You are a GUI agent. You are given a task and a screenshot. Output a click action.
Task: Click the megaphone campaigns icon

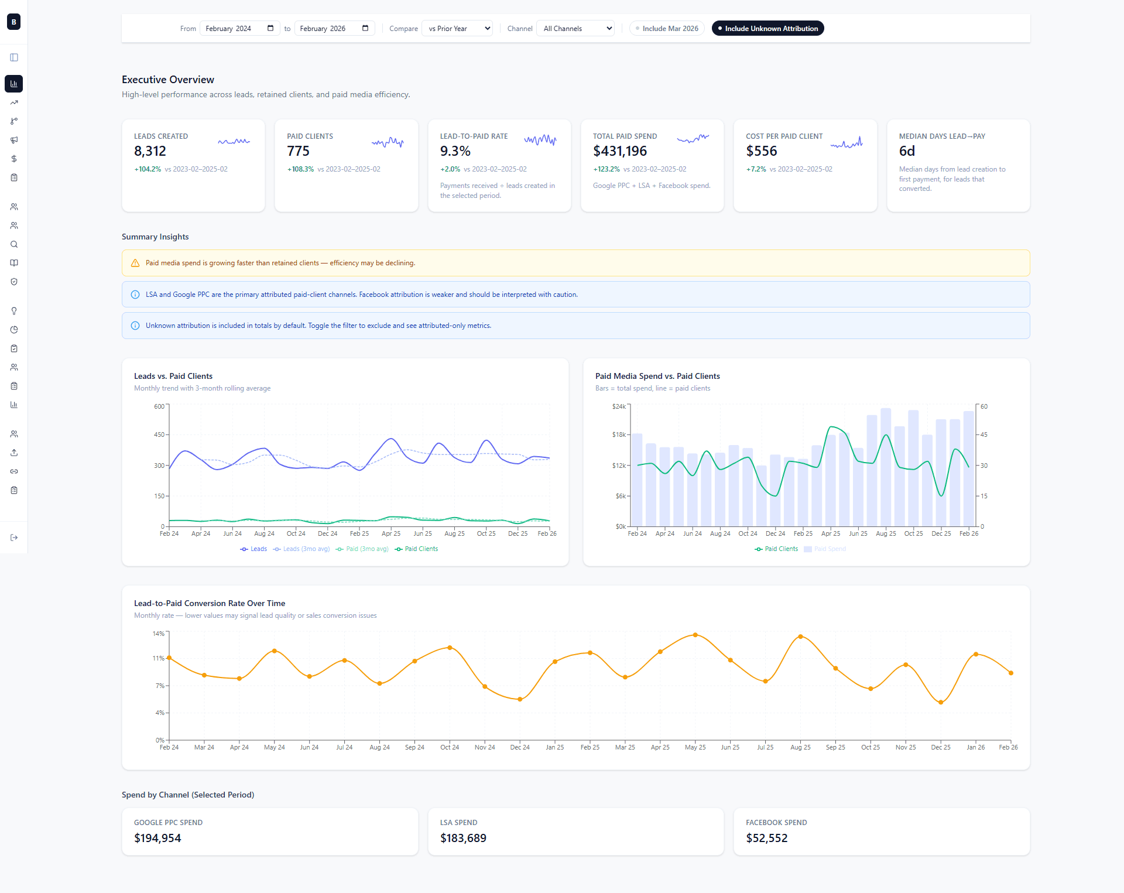click(x=14, y=140)
